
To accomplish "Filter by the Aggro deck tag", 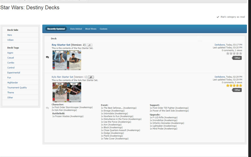I will (x=10, y=53).
